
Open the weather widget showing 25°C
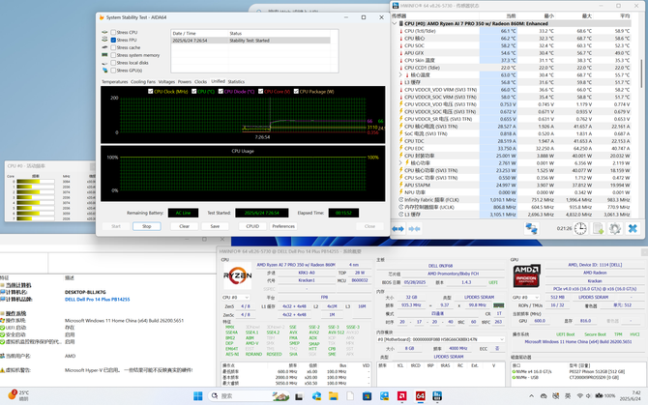tap(18, 395)
